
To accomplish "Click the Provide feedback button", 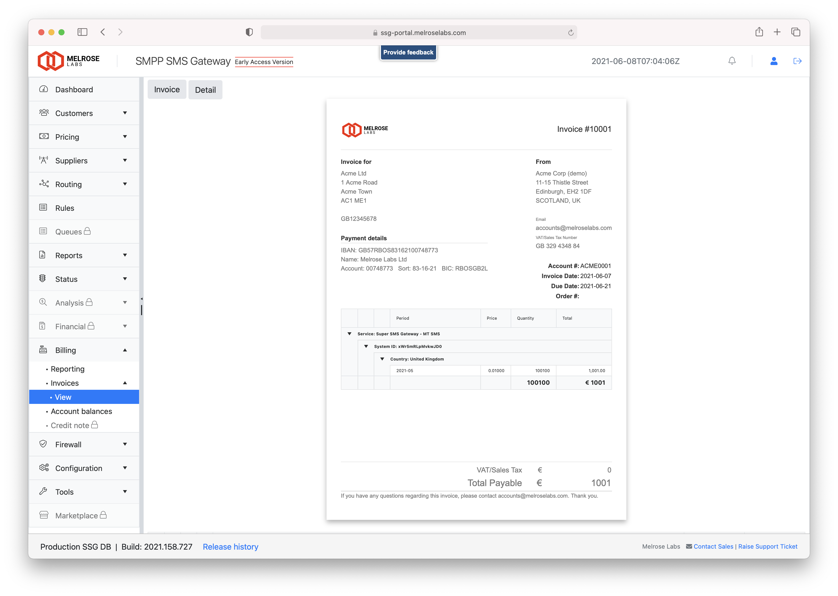I will tap(408, 52).
